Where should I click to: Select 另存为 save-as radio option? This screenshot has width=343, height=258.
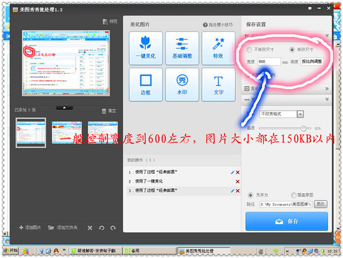(250, 195)
